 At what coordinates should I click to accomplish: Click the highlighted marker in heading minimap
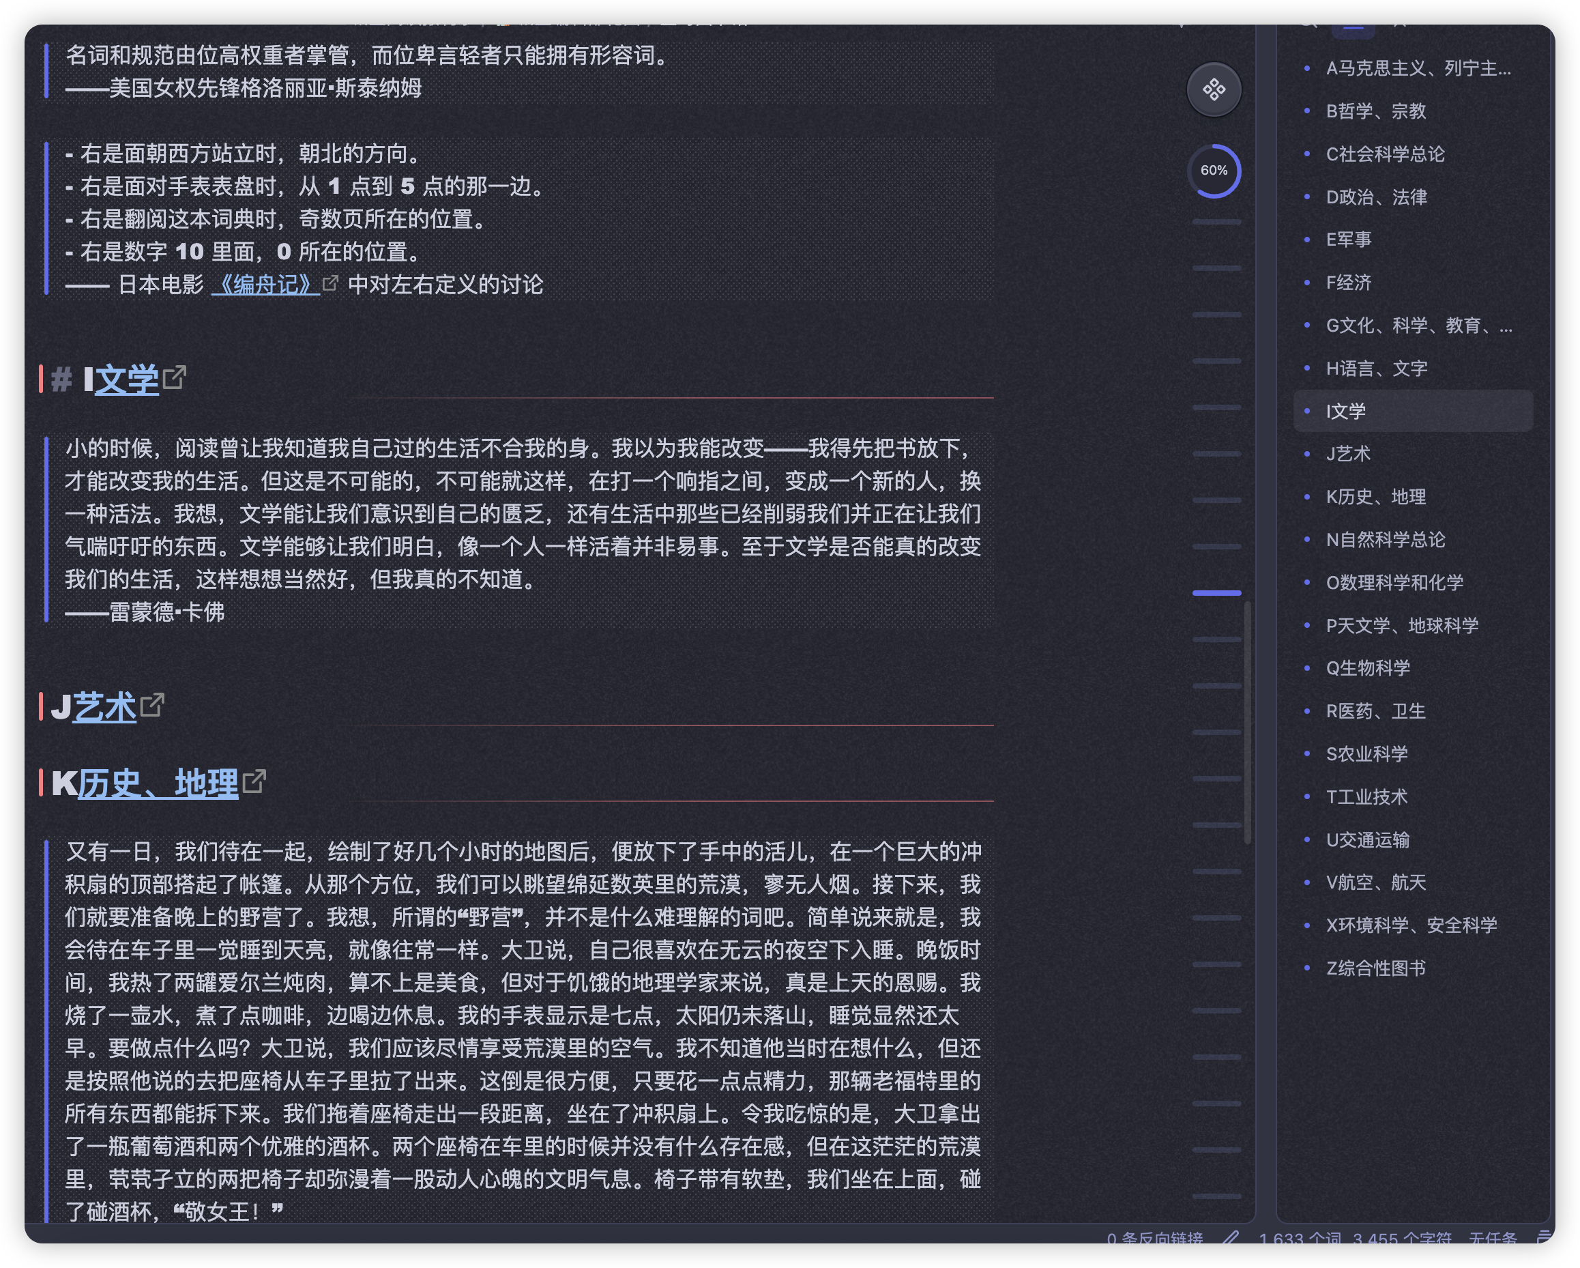pyautogui.click(x=1216, y=592)
